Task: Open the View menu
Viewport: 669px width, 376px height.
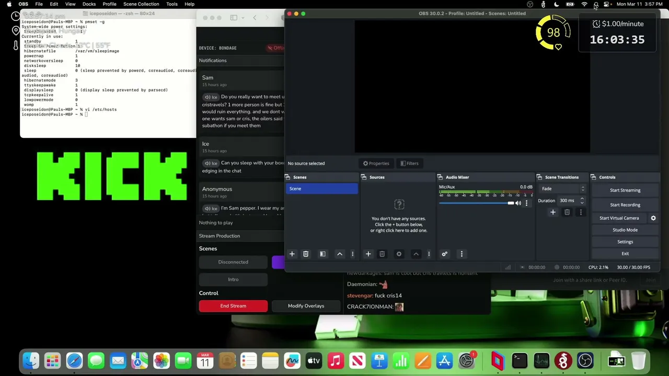Action: pos(70,4)
